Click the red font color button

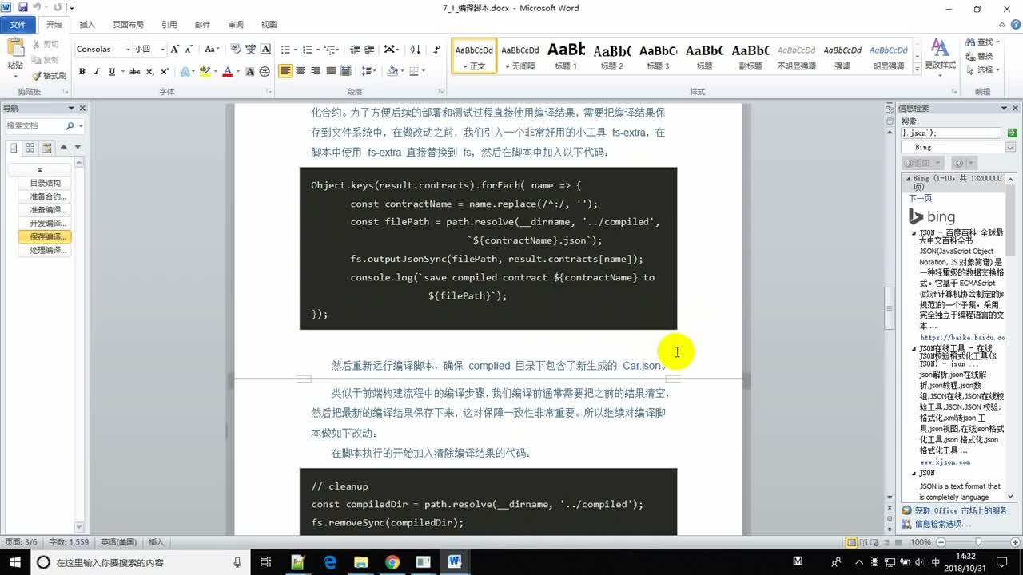(x=227, y=71)
